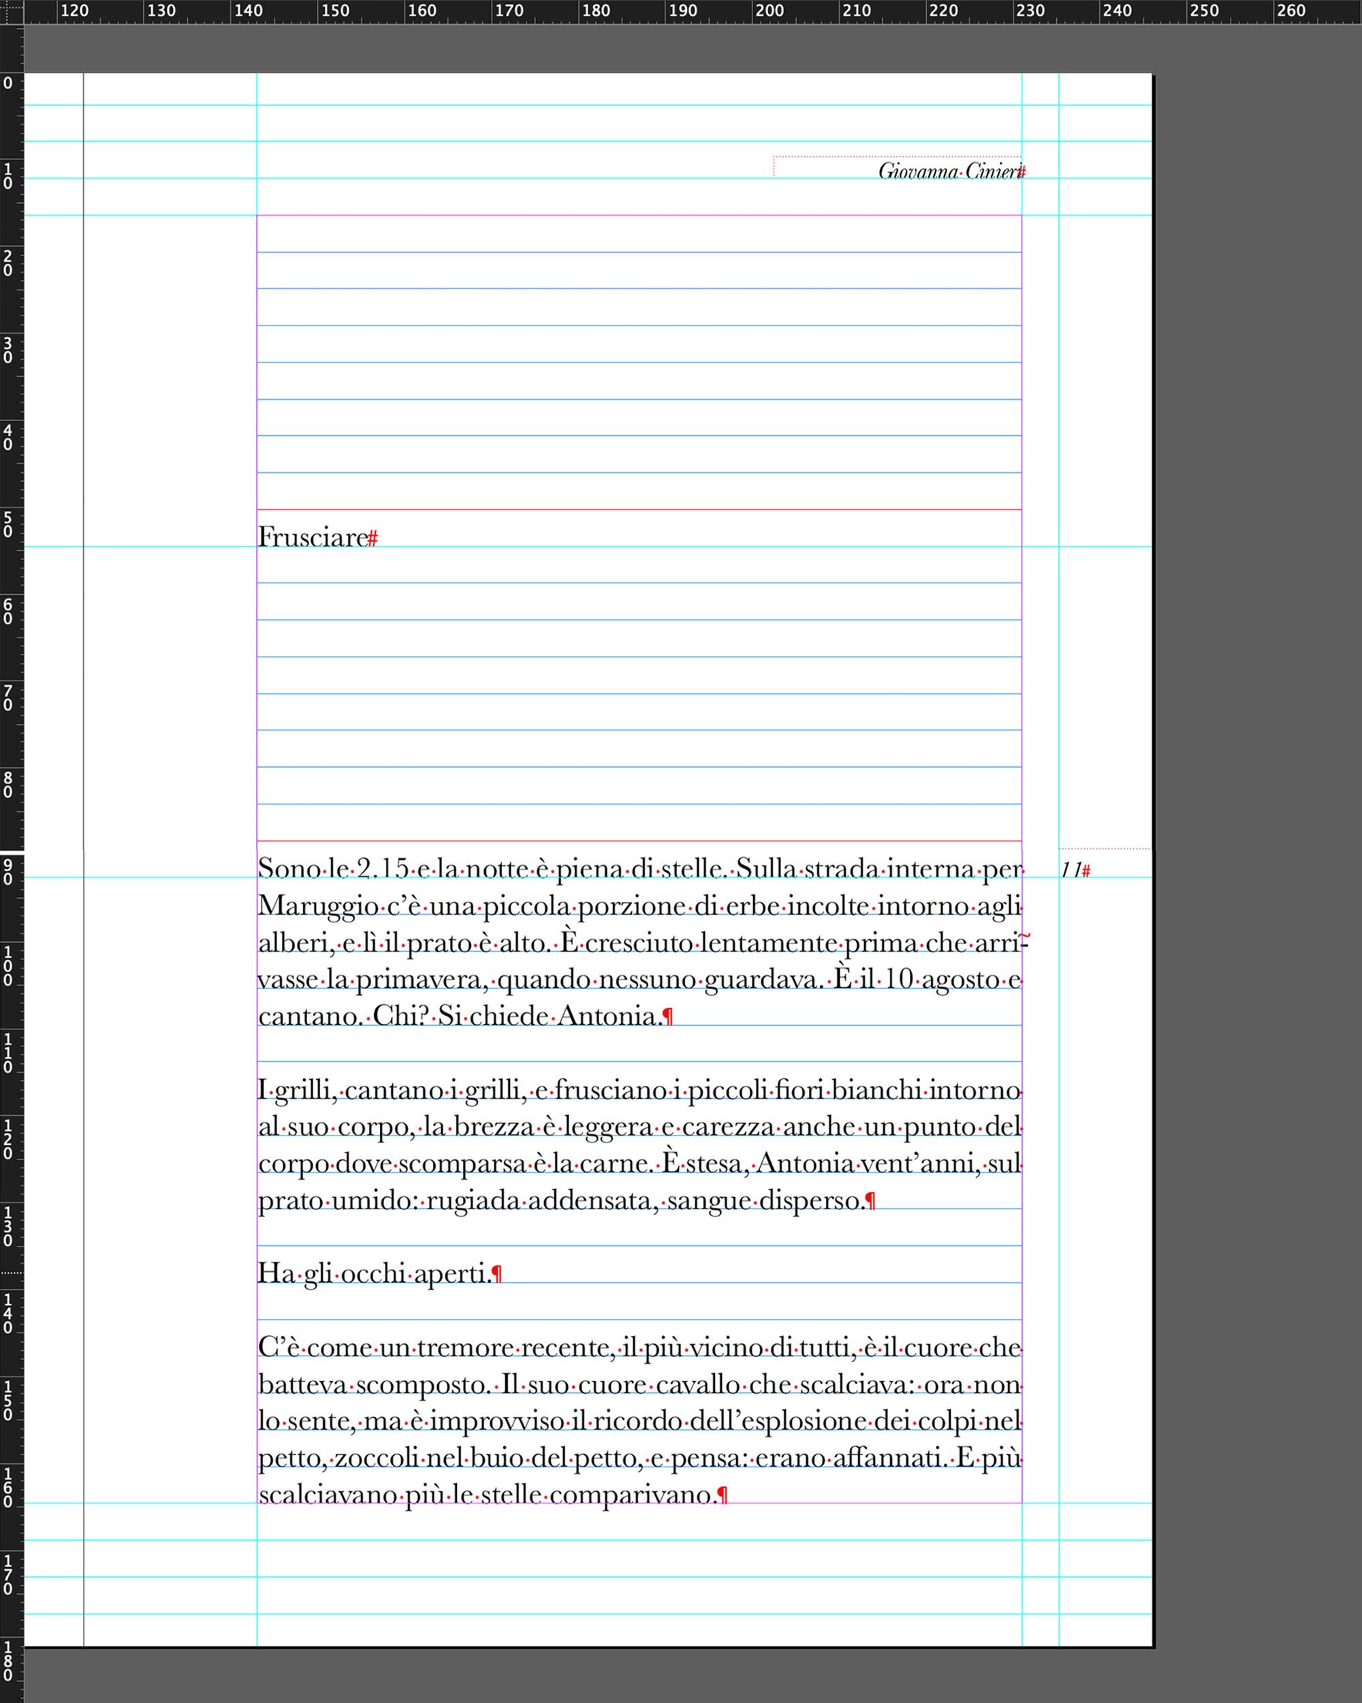Click the red pilcrow after 'comparivano.'

pyautogui.click(x=722, y=1495)
